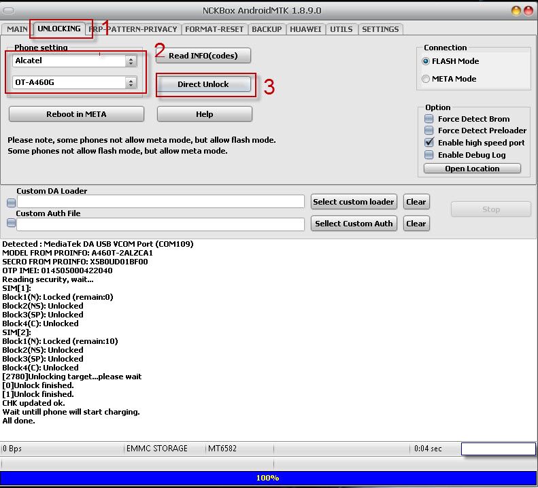Click into the Custom DA Loader path field
The width and height of the screenshot is (538, 488).
[161, 202]
